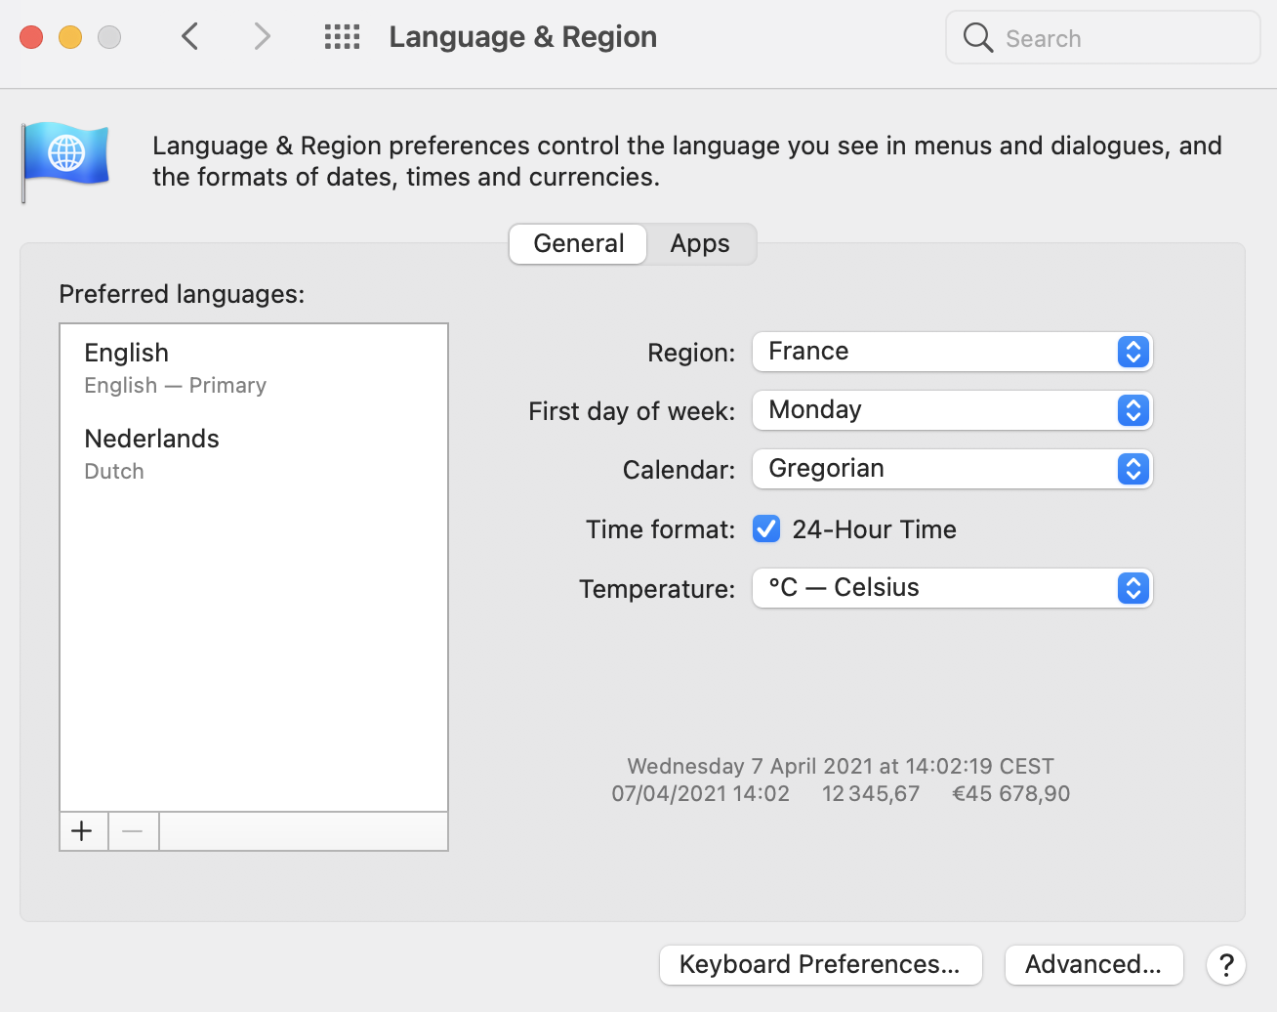This screenshot has width=1277, height=1012.
Task: Select the General tab
Action: 578,244
